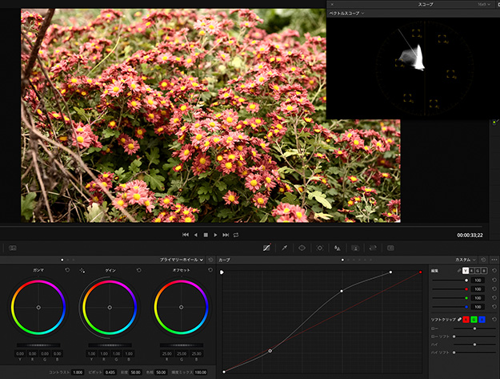Stop playback using the stop button

point(206,235)
